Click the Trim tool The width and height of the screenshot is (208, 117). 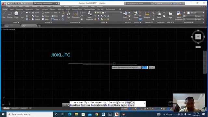pyautogui.click(x=54, y=13)
